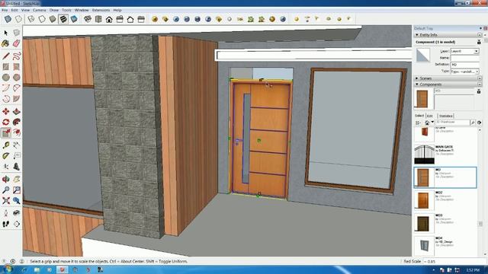Activate the Zoom Extents tool
The height and width of the screenshot is (274, 488).
point(5,201)
